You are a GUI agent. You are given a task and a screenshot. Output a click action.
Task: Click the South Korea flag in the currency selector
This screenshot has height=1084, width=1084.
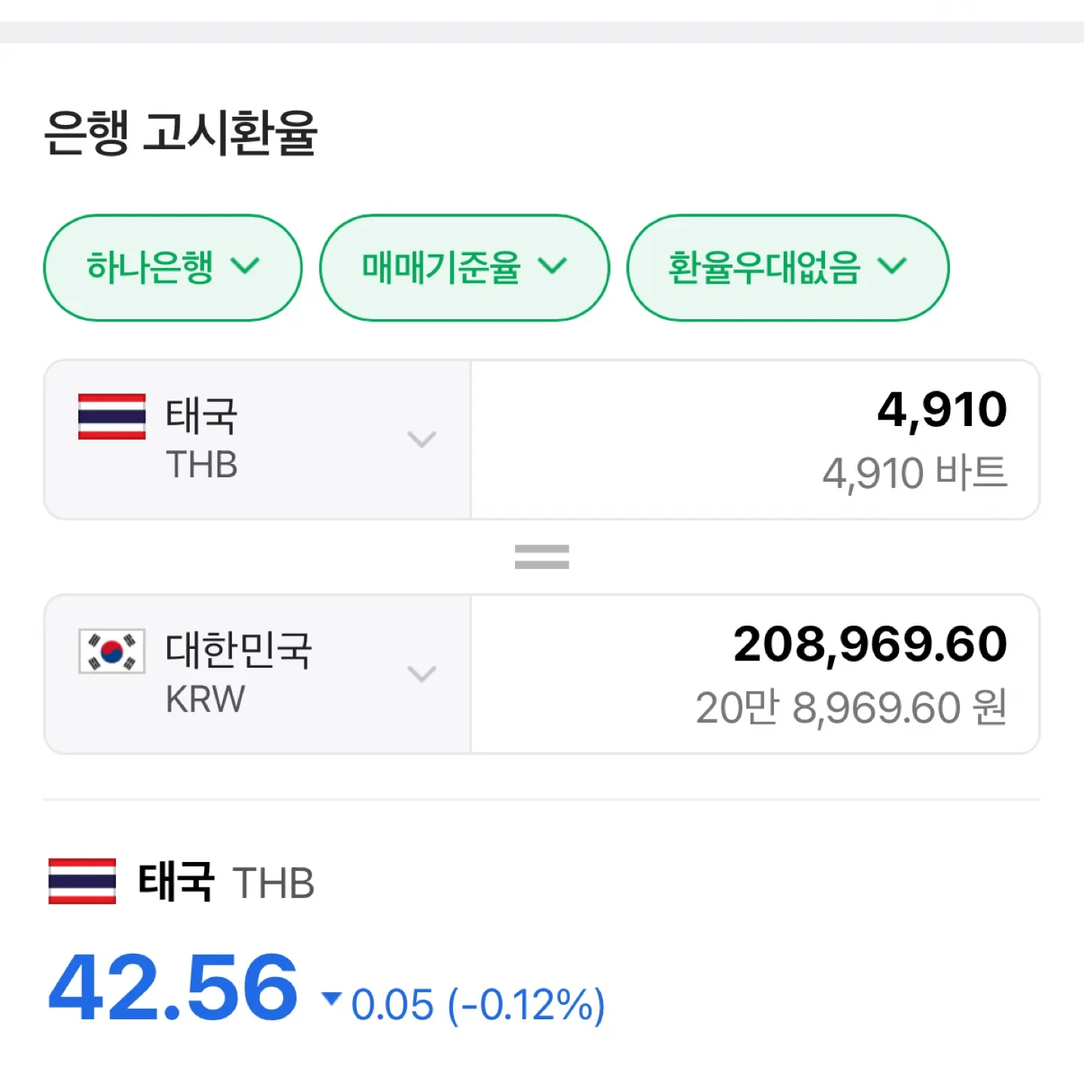[x=111, y=651]
